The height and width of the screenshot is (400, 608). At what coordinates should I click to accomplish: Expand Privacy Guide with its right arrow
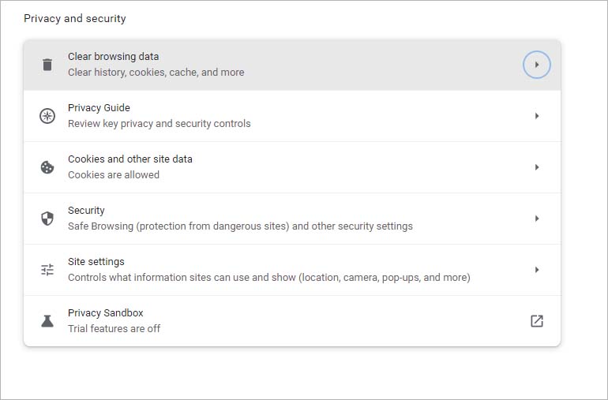tap(537, 116)
